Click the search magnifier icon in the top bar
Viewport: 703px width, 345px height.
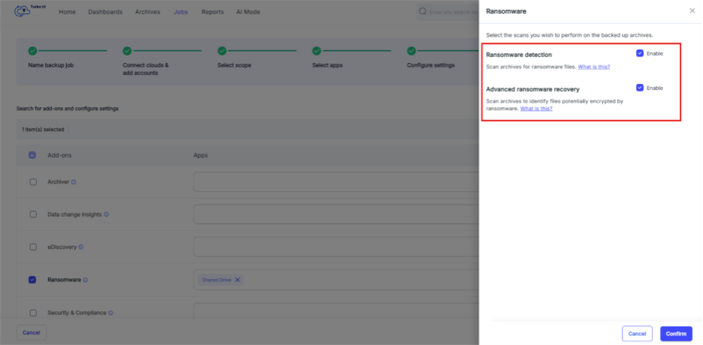point(423,12)
